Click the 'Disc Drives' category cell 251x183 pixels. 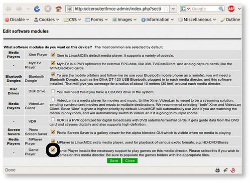pos(14,91)
